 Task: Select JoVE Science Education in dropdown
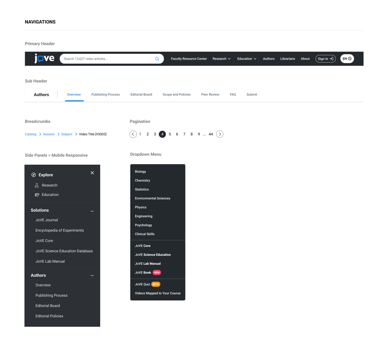tap(153, 255)
